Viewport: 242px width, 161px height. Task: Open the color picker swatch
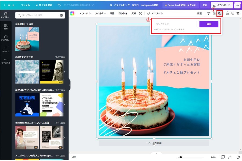coord(72,13)
